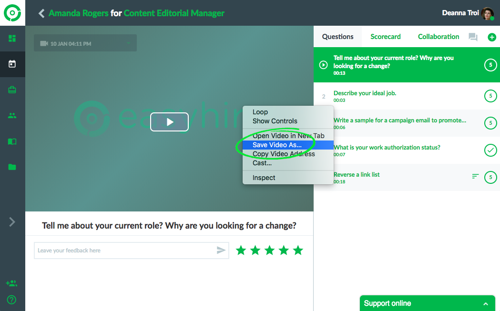Open the folder icon in sidebar
500x311 pixels.
pos(12,167)
